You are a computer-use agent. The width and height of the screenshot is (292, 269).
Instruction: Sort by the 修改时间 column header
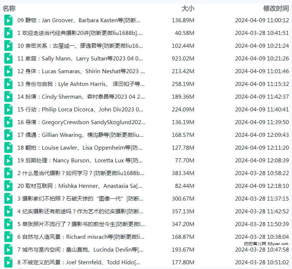[x=276, y=8]
